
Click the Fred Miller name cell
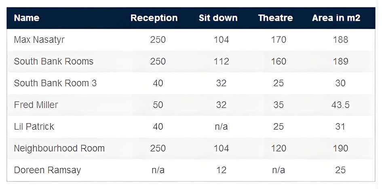point(36,105)
